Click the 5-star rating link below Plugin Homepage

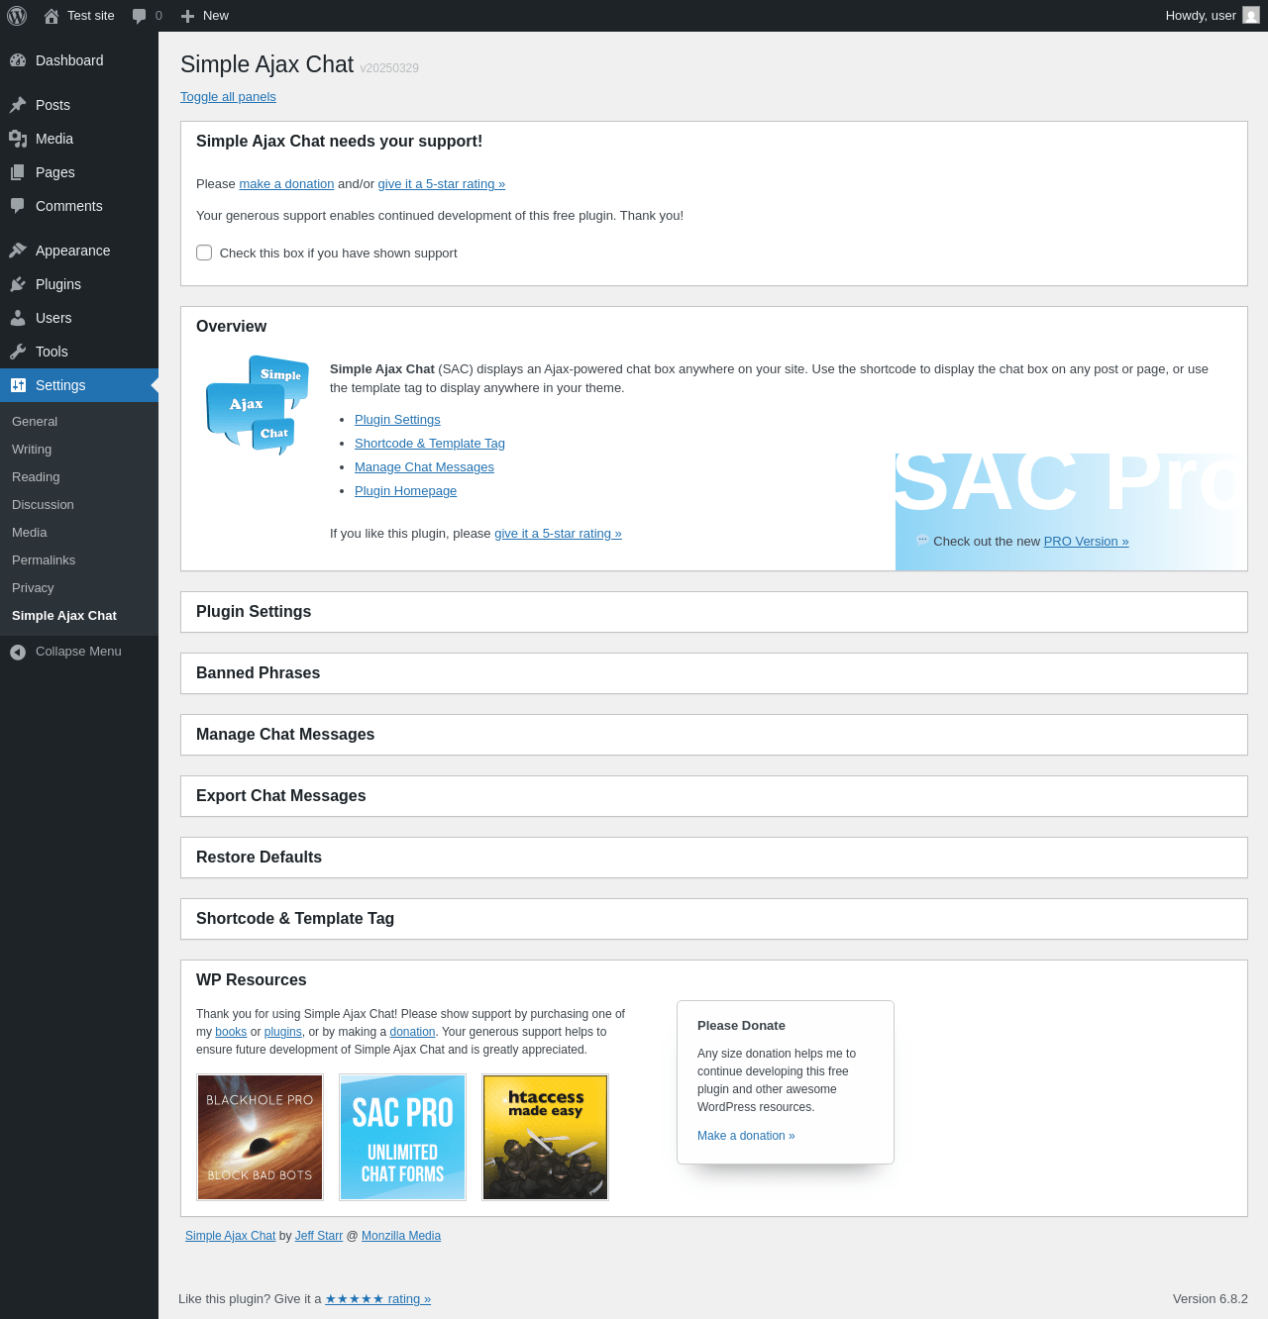pos(558,534)
